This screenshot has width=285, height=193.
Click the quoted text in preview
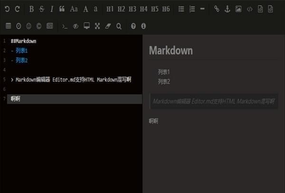click(x=213, y=101)
